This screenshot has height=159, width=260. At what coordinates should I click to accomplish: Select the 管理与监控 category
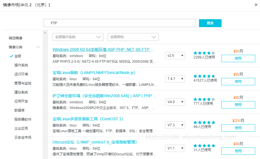point(23,83)
